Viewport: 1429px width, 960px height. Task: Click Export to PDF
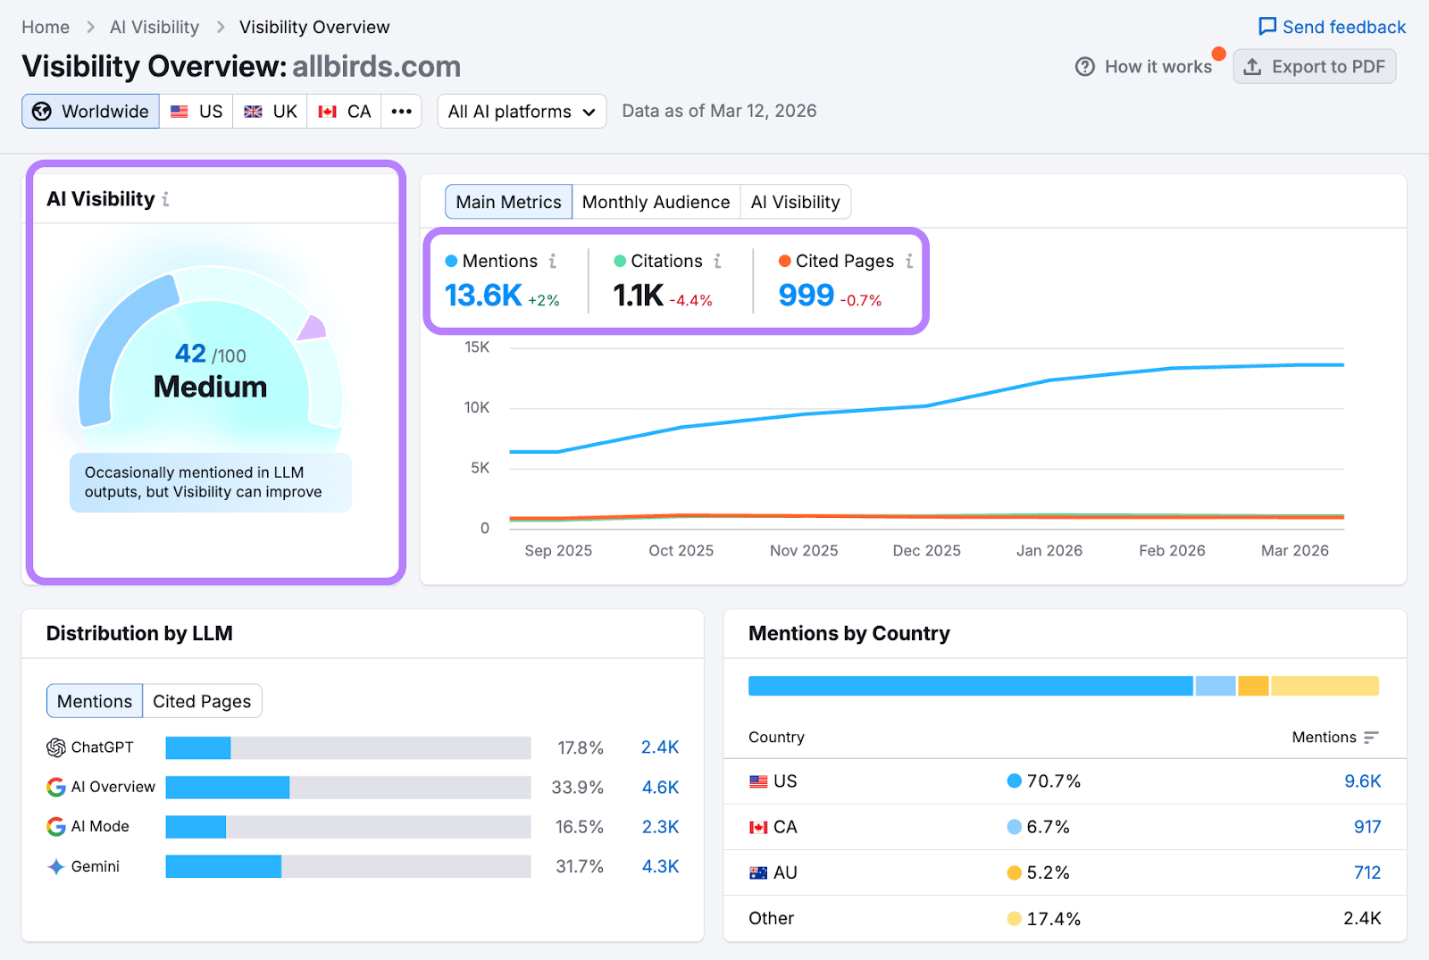point(1314,66)
